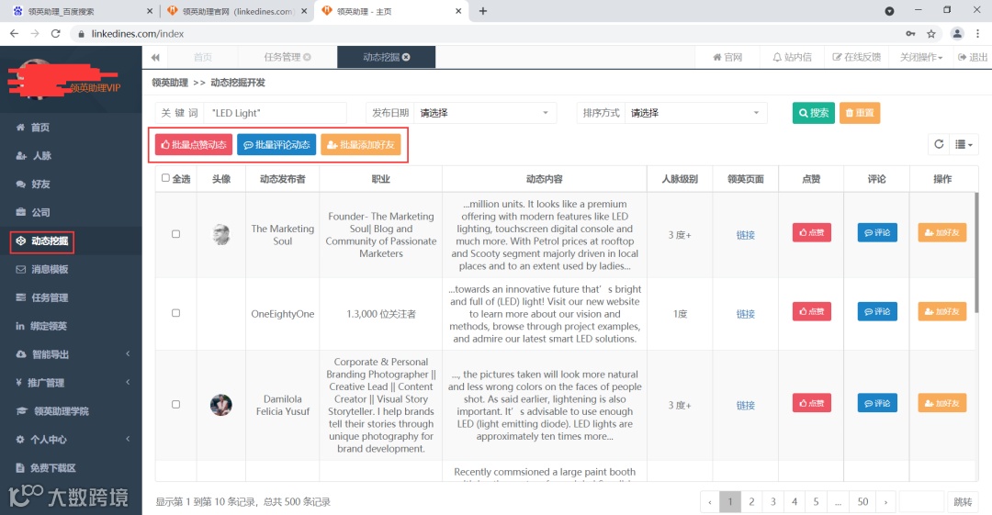Open the 排序方式 dropdown

point(695,113)
